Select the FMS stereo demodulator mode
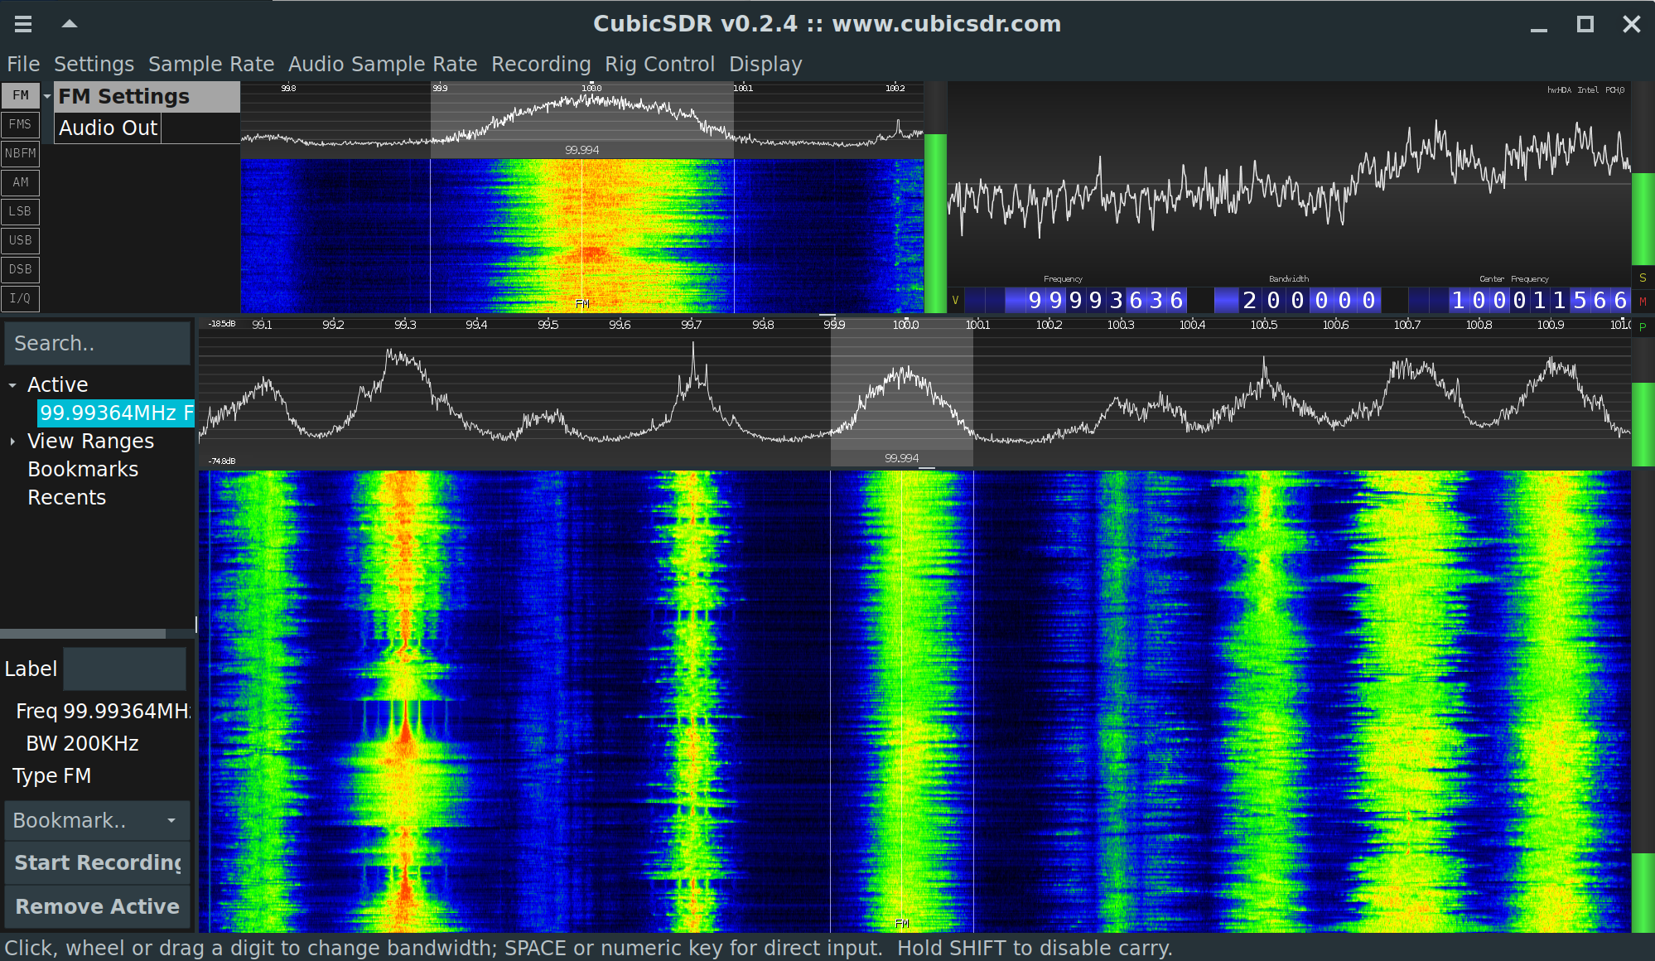Viewport: 1655px width, 961px height. coord(21,124)
